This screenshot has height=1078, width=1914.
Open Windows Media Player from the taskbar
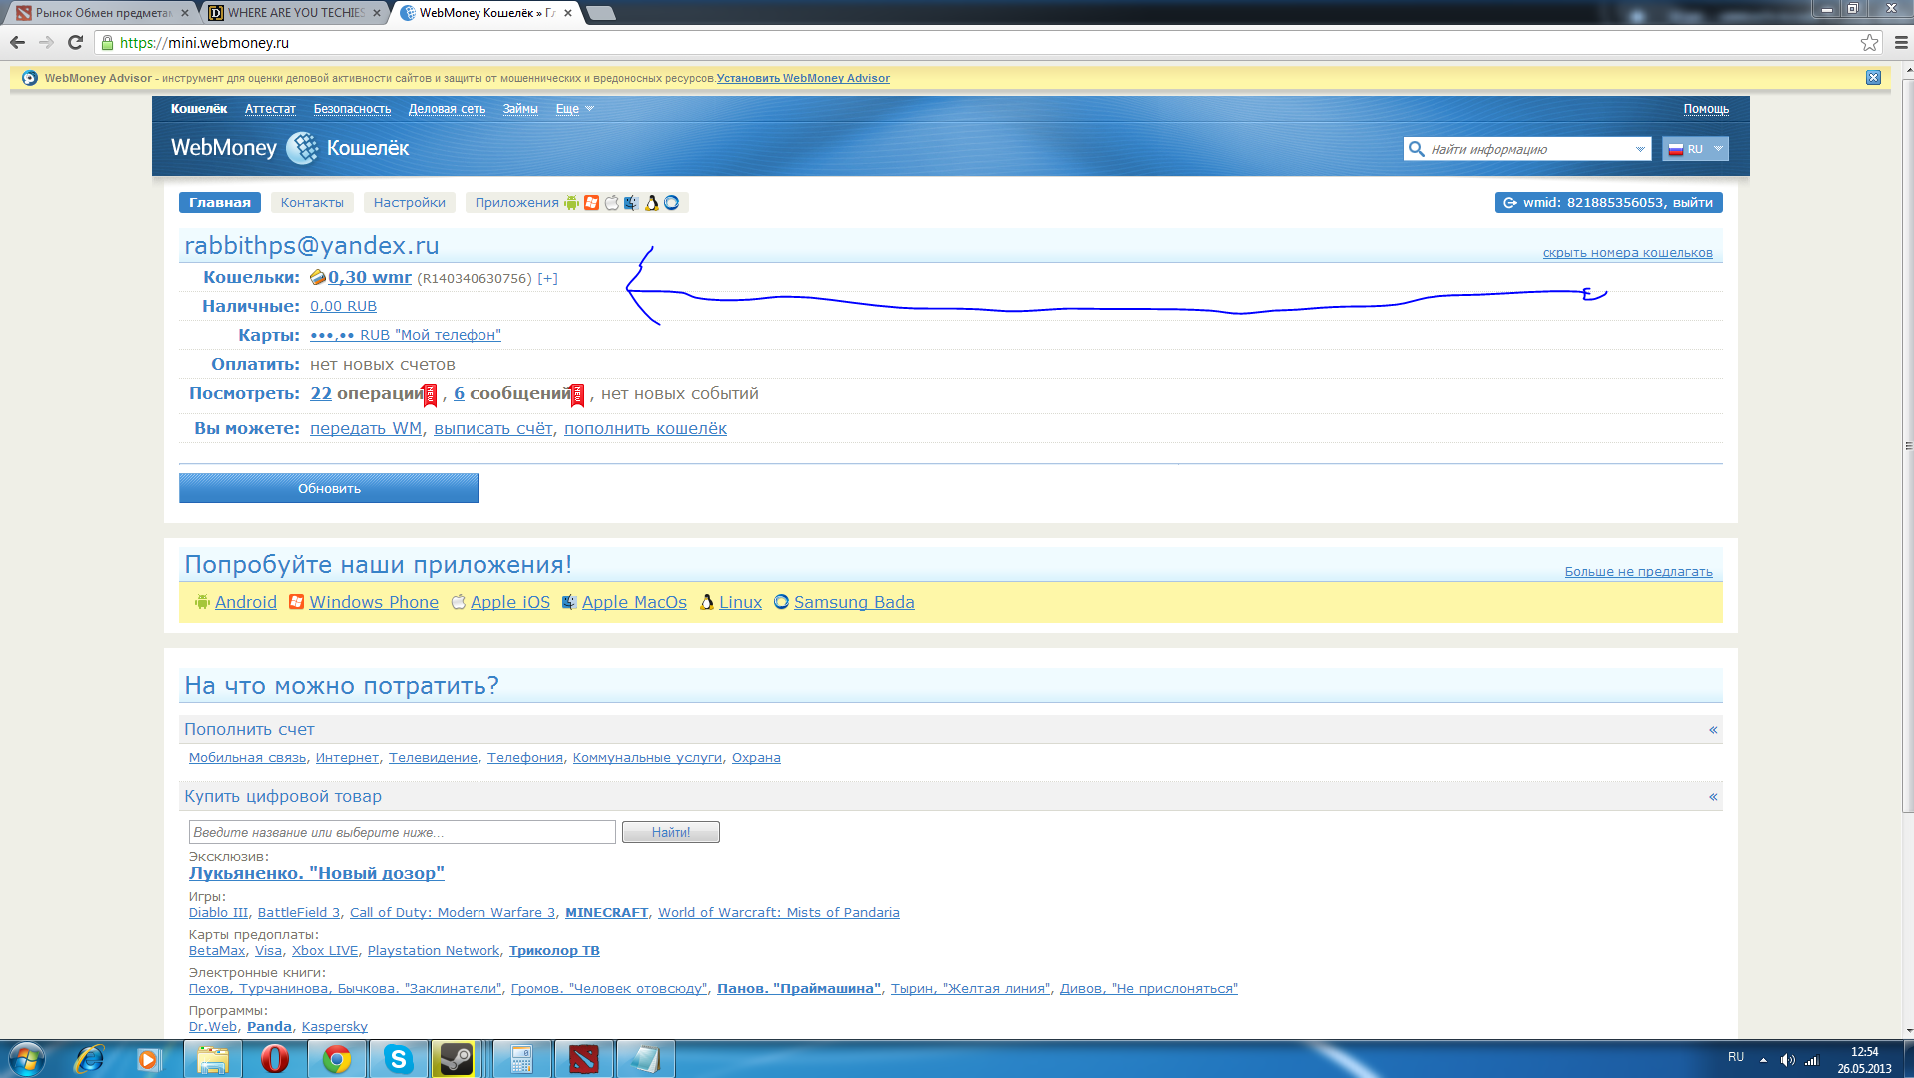pos(149,1059)
